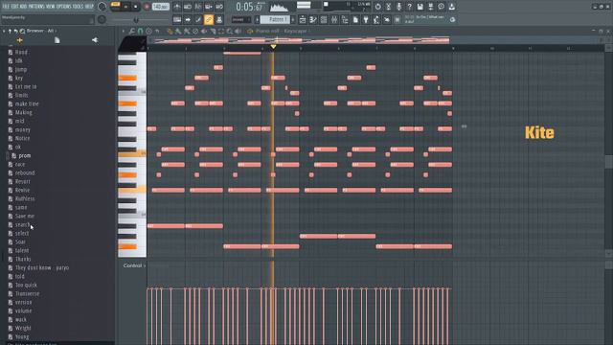Click the metronome icon in toolbar

click(x=177, y=7)
